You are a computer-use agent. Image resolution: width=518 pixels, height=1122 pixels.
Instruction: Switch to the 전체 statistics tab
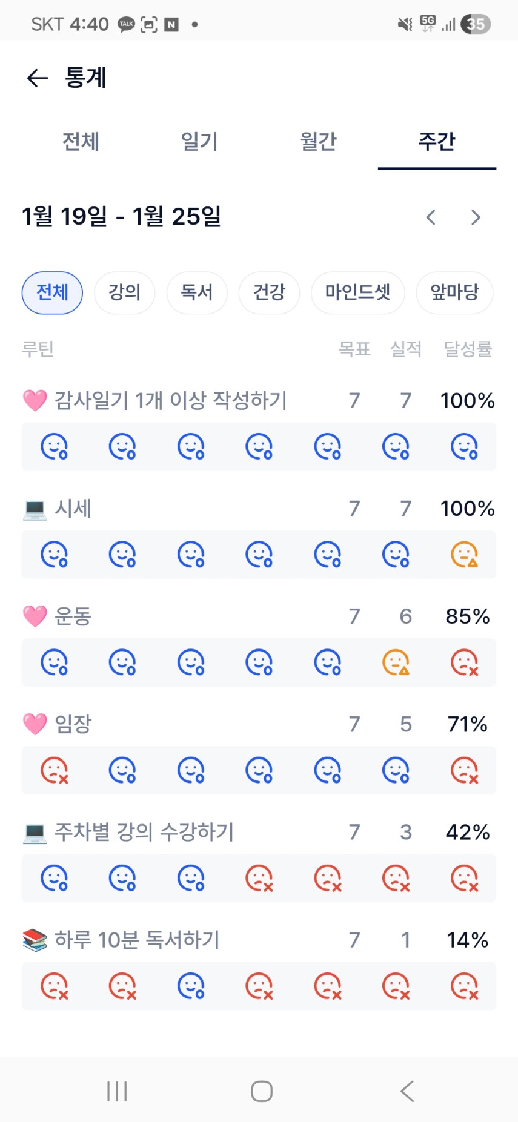[81, 142]
